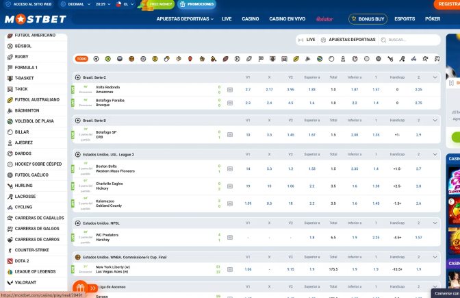Collapse the Liga de Ascenso section
The image size is (460, 298).
435,286
